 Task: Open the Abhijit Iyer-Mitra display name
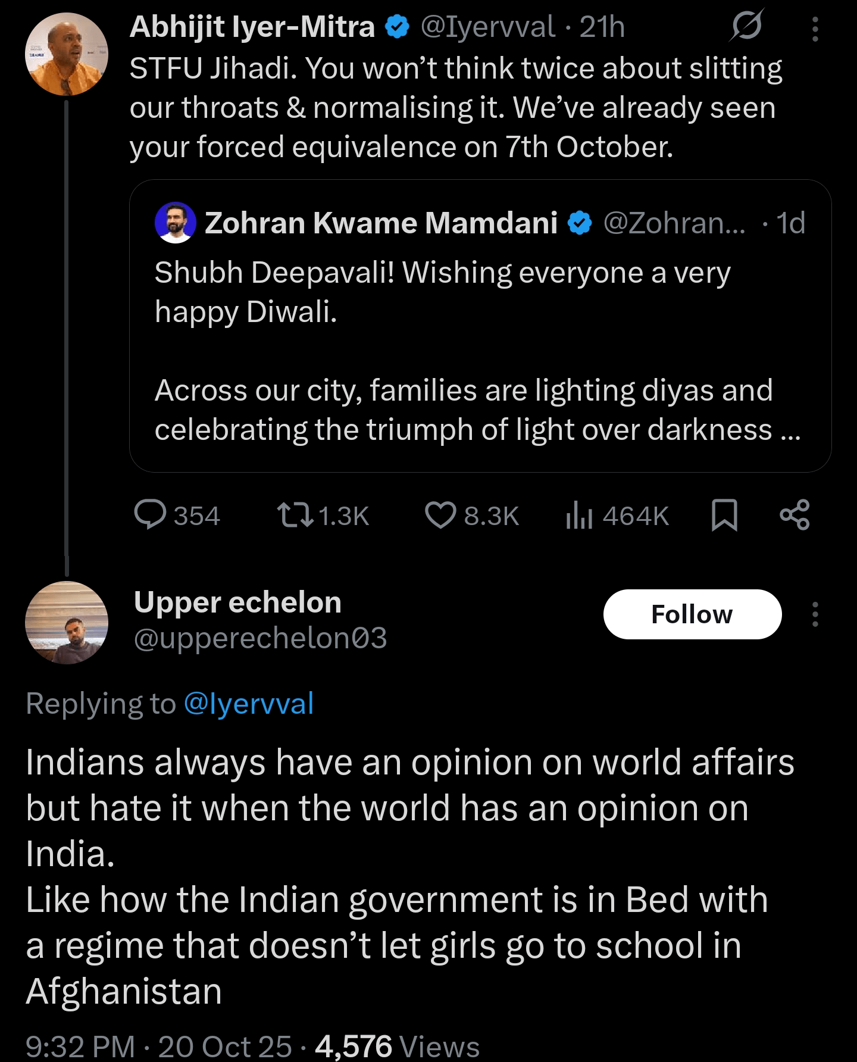click(252, 27)
